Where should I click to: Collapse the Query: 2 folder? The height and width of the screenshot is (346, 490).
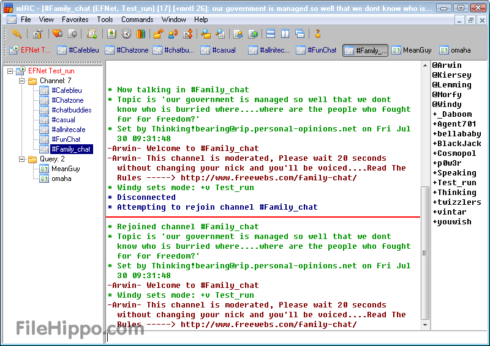(x=21, y=159)
